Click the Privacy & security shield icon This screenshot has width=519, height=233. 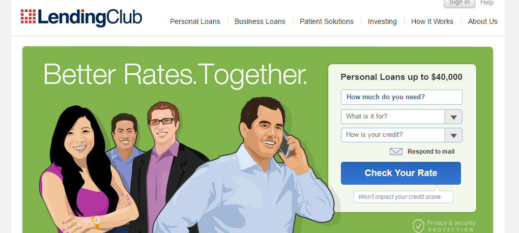coord(418,226)
